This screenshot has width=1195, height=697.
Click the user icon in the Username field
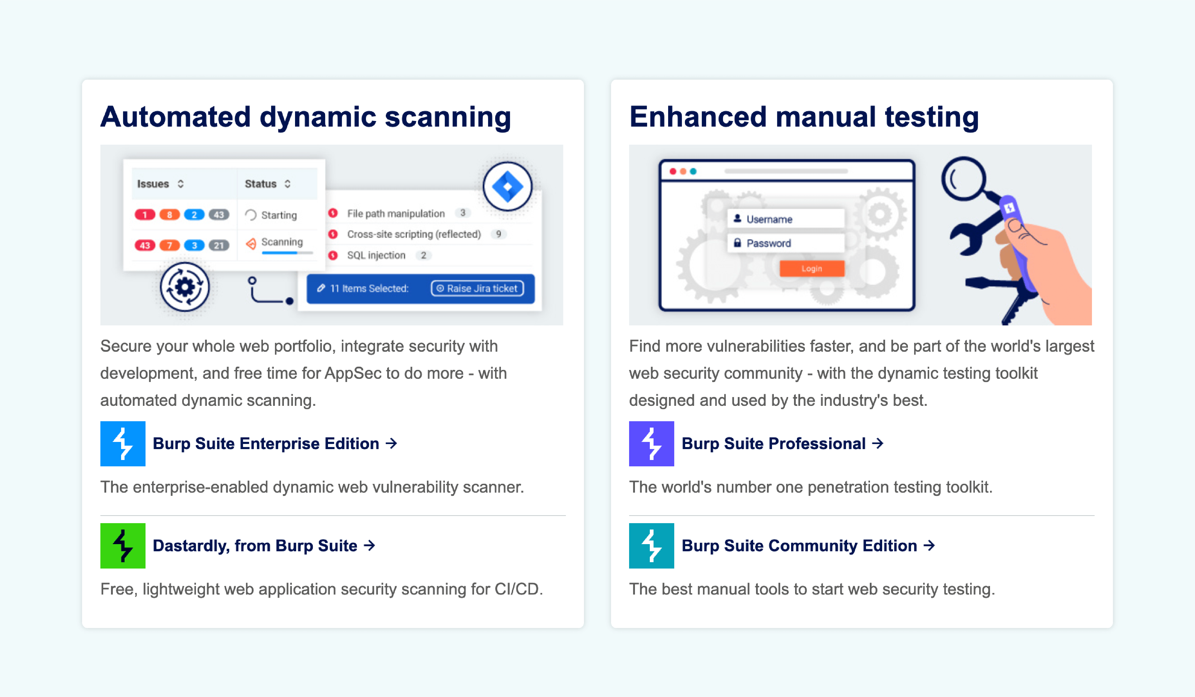tap(737, 218)
